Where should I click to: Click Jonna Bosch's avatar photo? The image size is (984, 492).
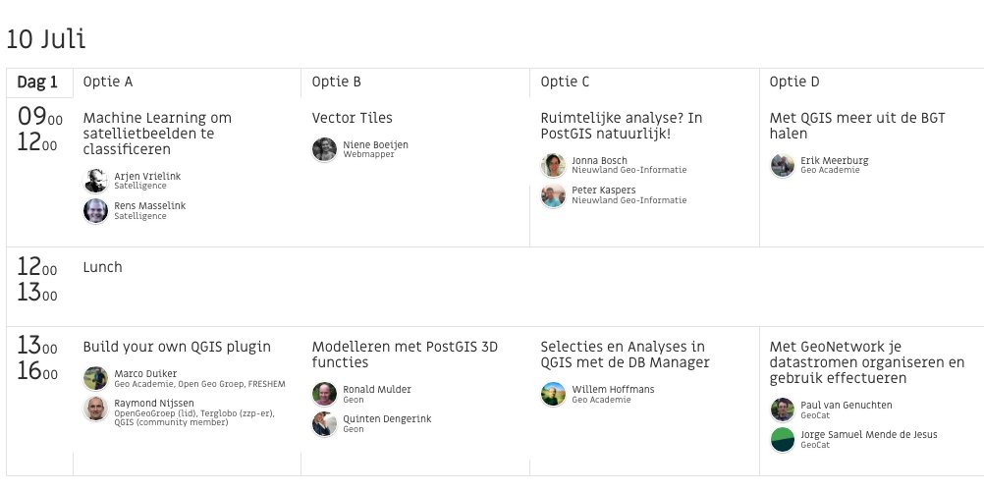[553, 165]
